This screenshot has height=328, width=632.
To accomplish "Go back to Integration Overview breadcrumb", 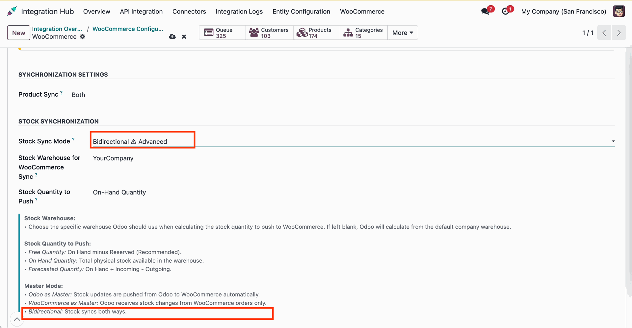I will (x=57, y=29).
